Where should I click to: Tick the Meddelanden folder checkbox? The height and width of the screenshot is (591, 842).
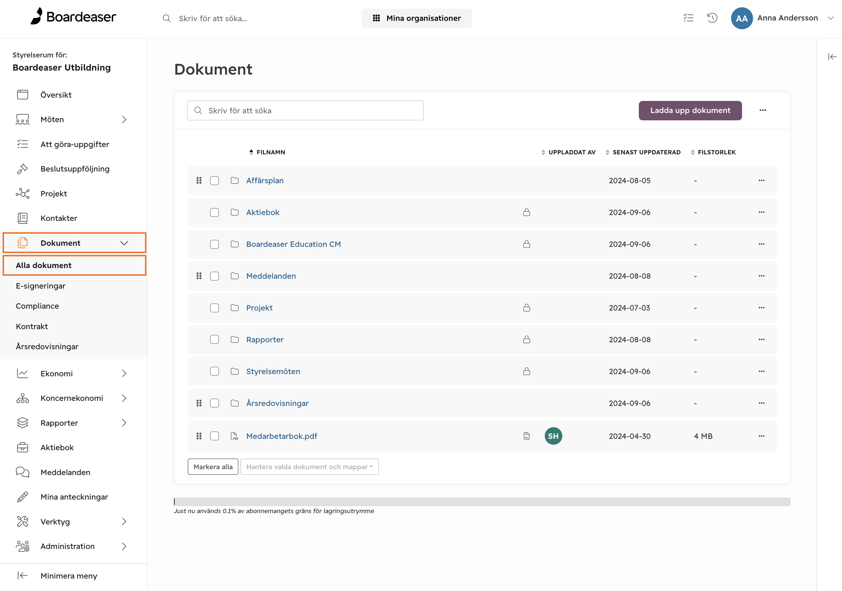(x=215, y=276)
